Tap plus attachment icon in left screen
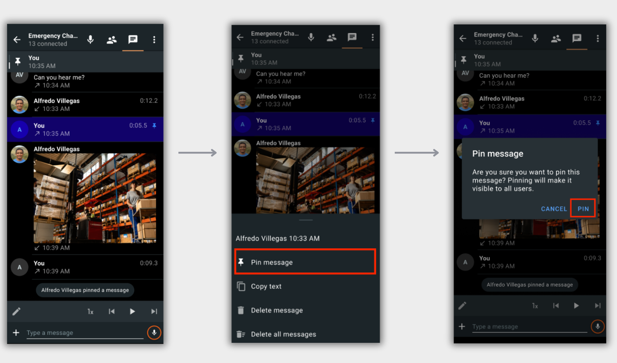The width and height of the screenshot is (617, 363). 16,332
